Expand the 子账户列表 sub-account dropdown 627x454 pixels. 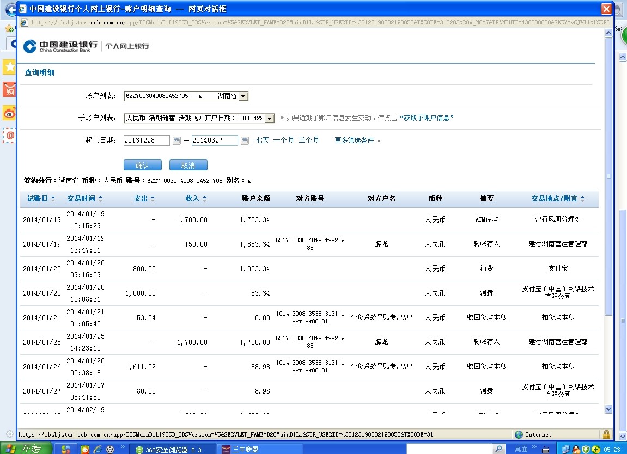click(270, 118)
